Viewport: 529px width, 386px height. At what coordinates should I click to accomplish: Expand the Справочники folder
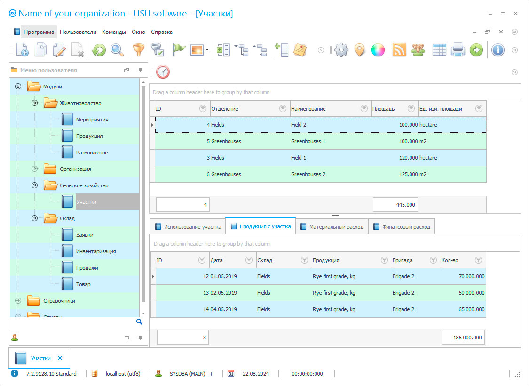[x=18, y=300]
